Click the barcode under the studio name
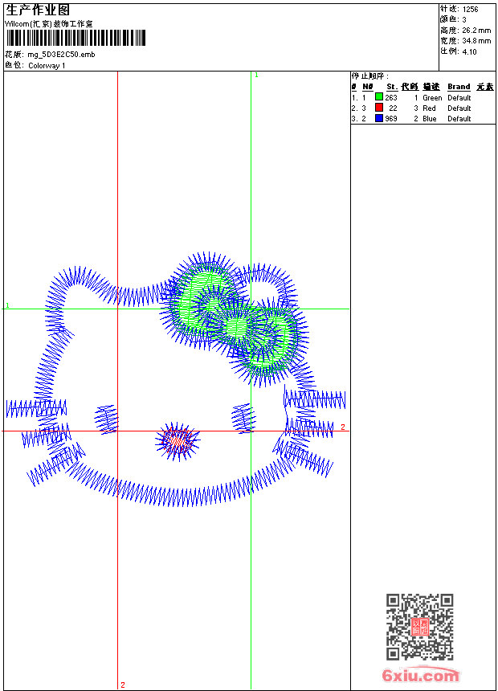The width and height of the screenshot is (498, 691). 76,38
